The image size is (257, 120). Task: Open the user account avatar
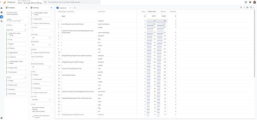(x=254, y=2)
